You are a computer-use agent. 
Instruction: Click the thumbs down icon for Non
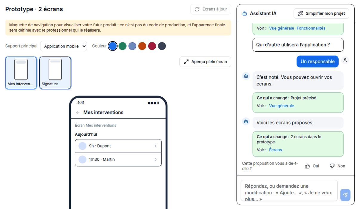tap(332, 166)
